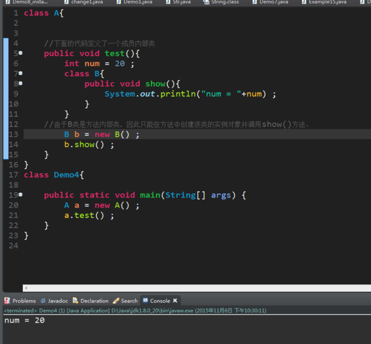Click the Javadoc view icon
Screen dimensions: 371x344
pos(43,301)
